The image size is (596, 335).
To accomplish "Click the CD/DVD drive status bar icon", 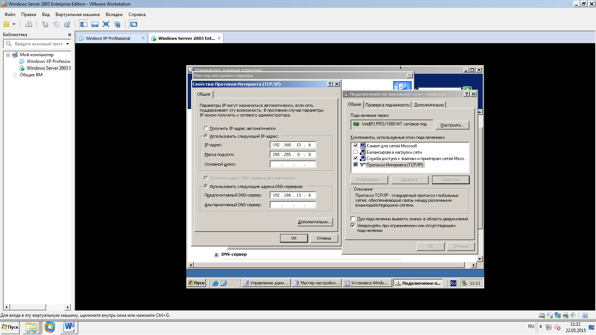I will (x=550, y=315).
